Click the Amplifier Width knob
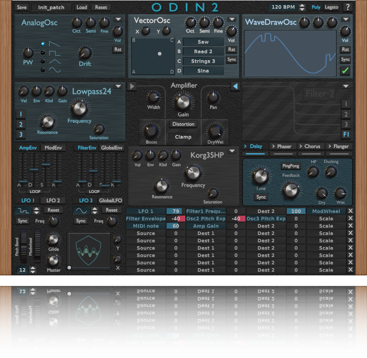The width and height of the screenshot is (367, 358). pyautogui.click(x=154, y=98)
